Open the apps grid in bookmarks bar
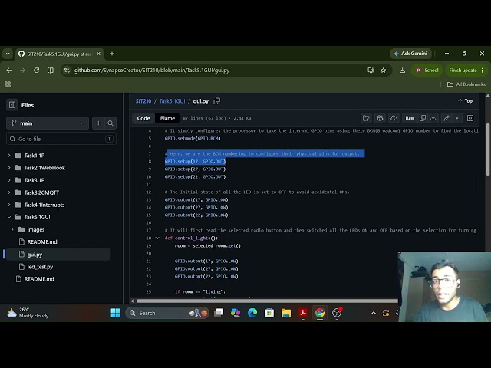Viewport: 491px width, 368px height. click(x=8, y=84)
